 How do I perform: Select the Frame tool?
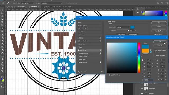(x=2, y=25)
